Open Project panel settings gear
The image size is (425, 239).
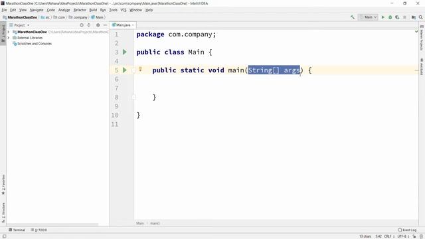pos(98,25)
